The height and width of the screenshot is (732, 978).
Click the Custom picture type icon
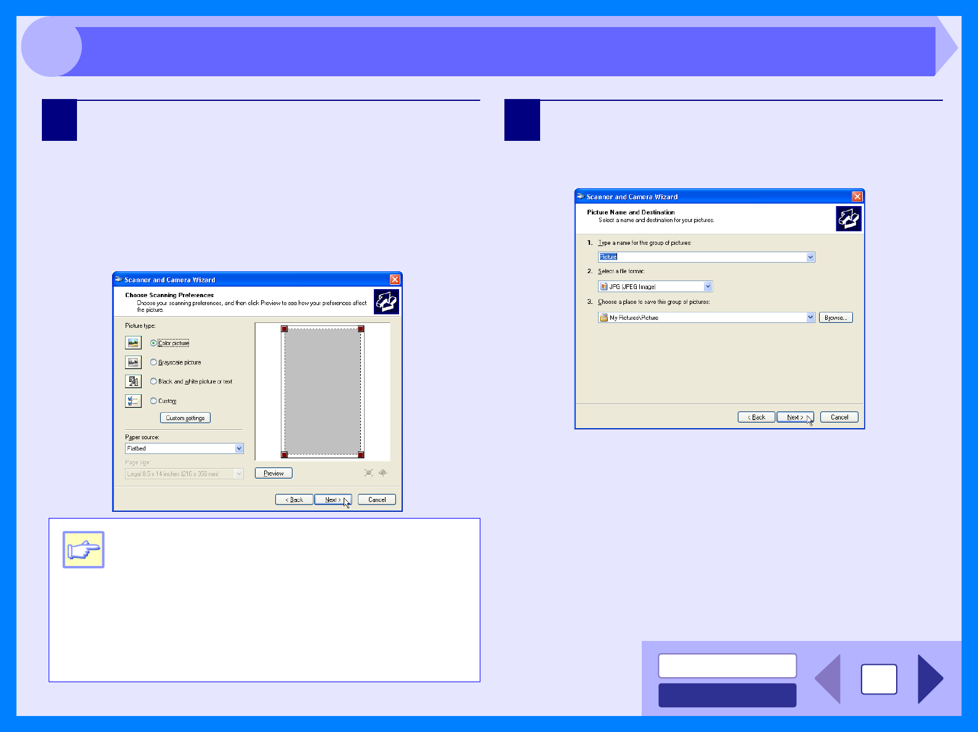[133, 401]
